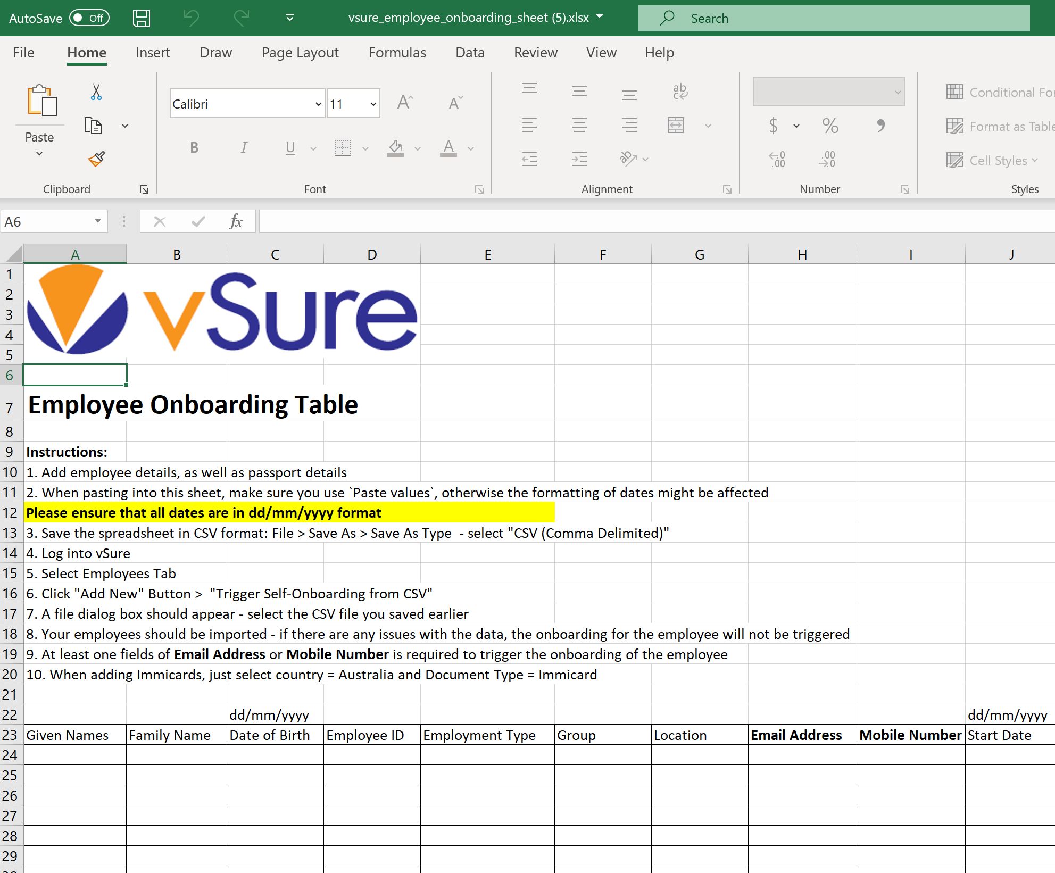Image resolution: width=1055 pixels, height=873 pixels.
Task: Click Increase Font Size icon
Action: pyautogui.click(x=405, y=103)
